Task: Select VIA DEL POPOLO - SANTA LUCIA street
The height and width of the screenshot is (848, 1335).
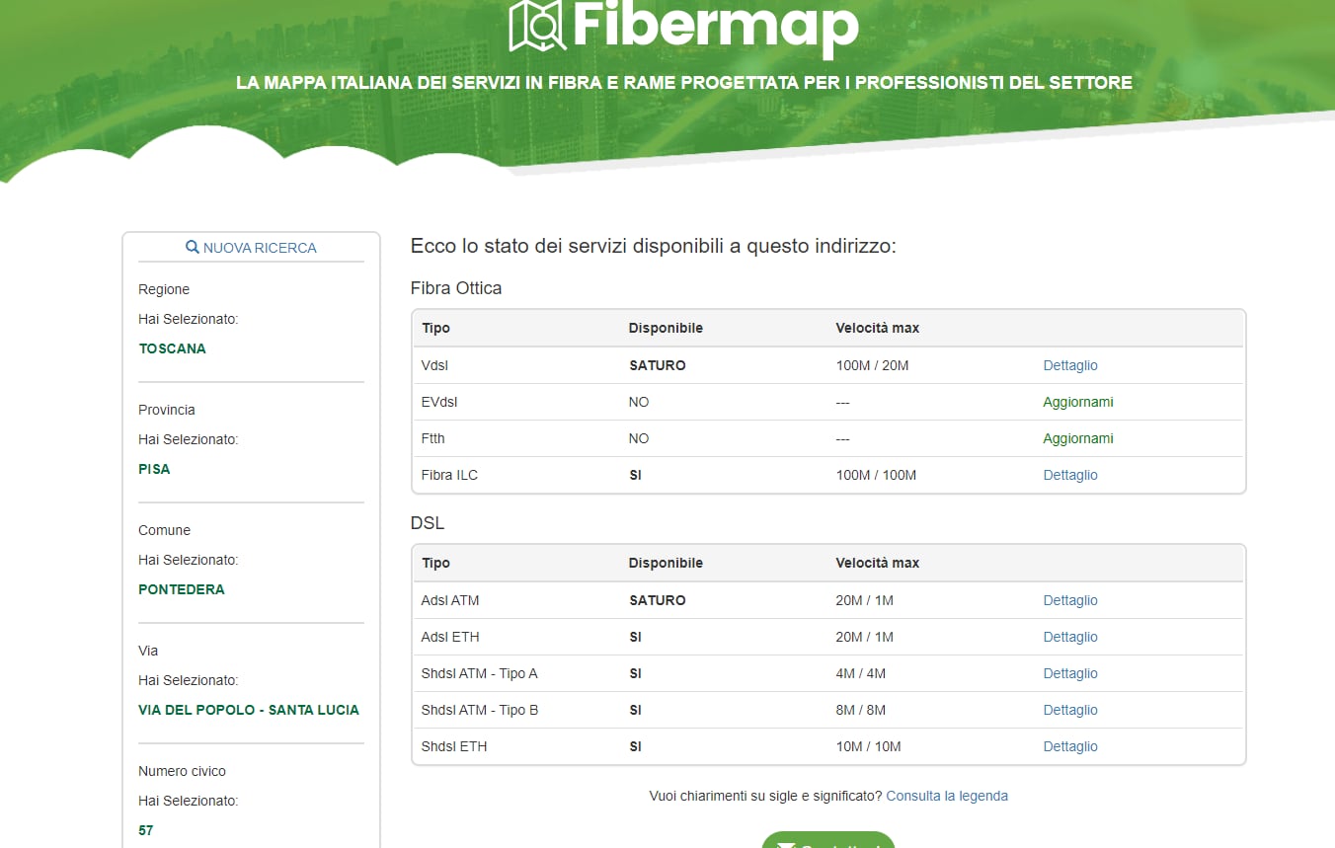Action: tap(249, 710)
